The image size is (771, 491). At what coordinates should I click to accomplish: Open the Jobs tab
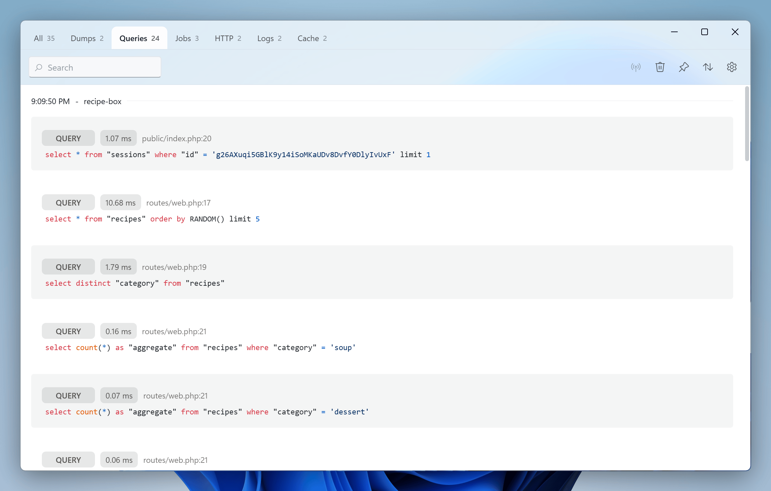187,38
